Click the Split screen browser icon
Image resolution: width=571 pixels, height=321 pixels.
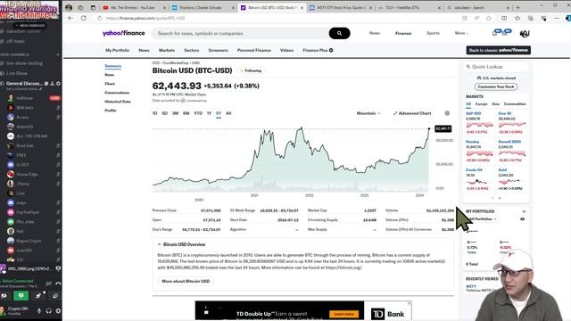pos(504,18)
